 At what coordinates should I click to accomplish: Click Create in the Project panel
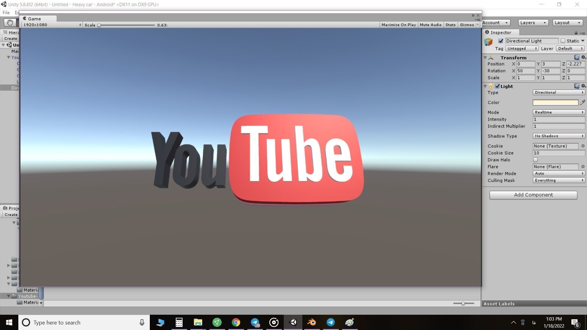[x=11, y=215]
